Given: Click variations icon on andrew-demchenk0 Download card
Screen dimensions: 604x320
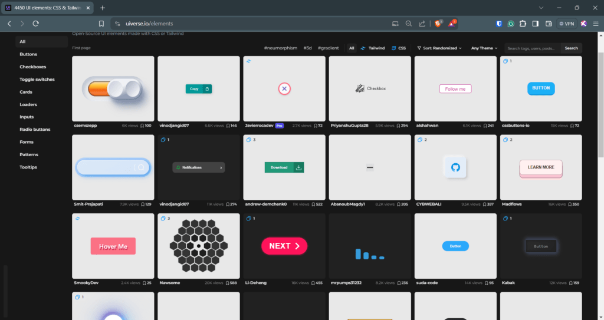Looking at the screenshot, I should tap(248, 140).
